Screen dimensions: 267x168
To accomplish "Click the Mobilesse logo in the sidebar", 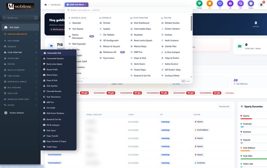I will [20, 6].
